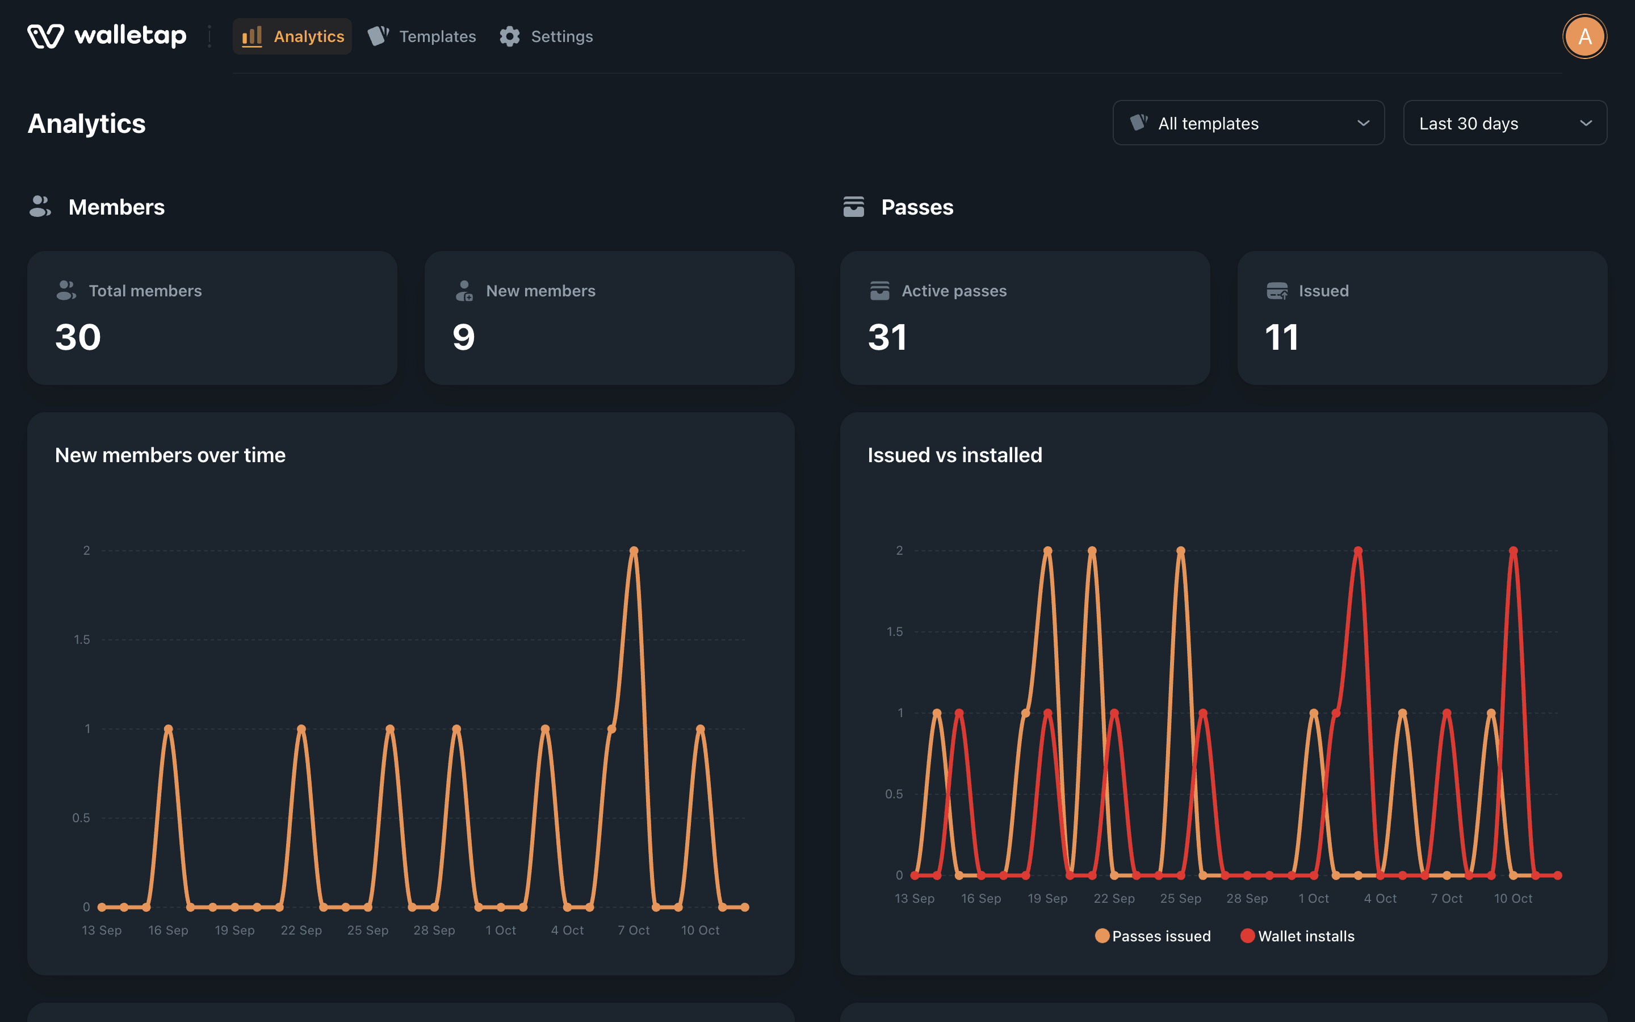Click the Active passes card label

click(954, 291)
